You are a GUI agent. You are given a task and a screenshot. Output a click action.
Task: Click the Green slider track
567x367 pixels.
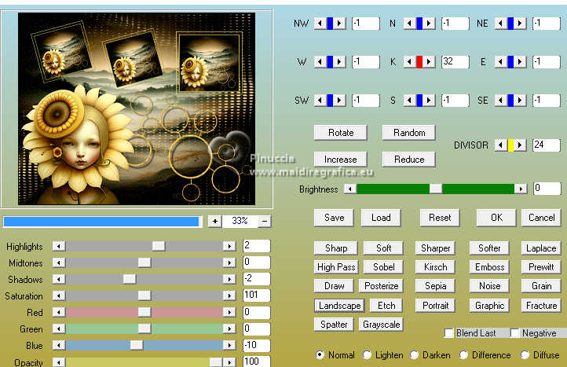[144, 328]
